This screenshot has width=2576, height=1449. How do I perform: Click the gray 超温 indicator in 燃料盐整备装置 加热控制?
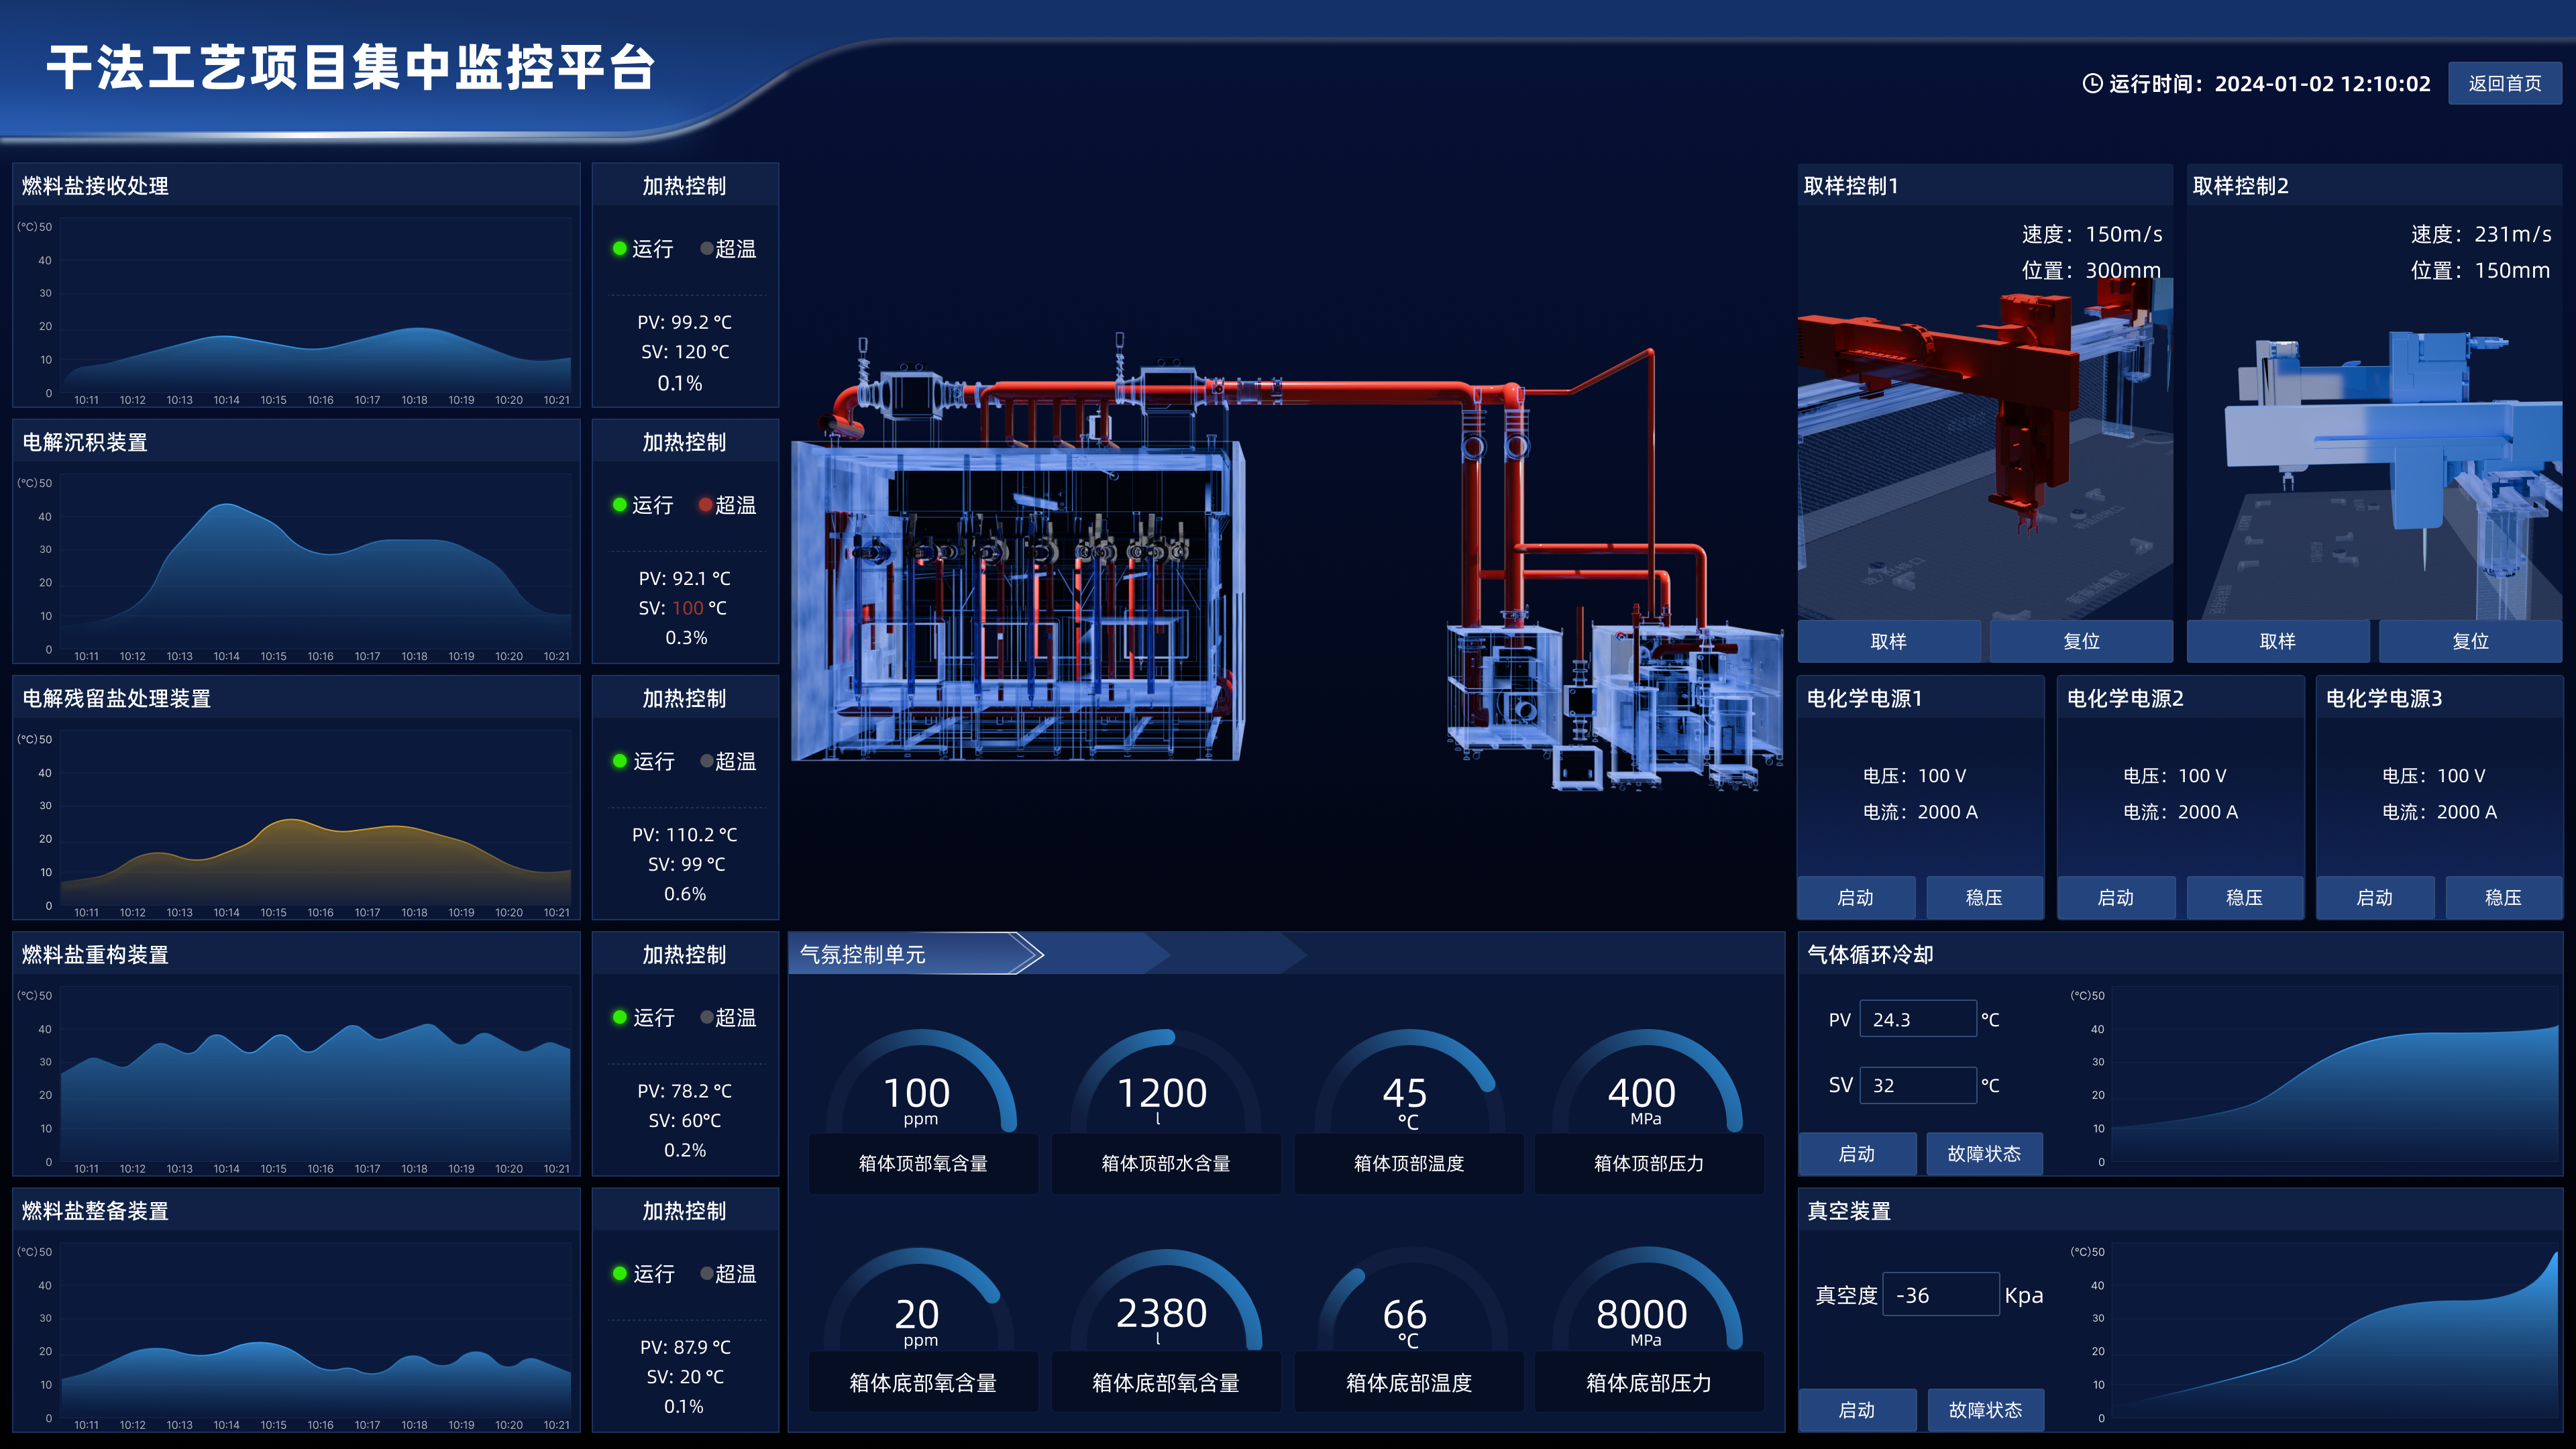tap(706, 1273)
